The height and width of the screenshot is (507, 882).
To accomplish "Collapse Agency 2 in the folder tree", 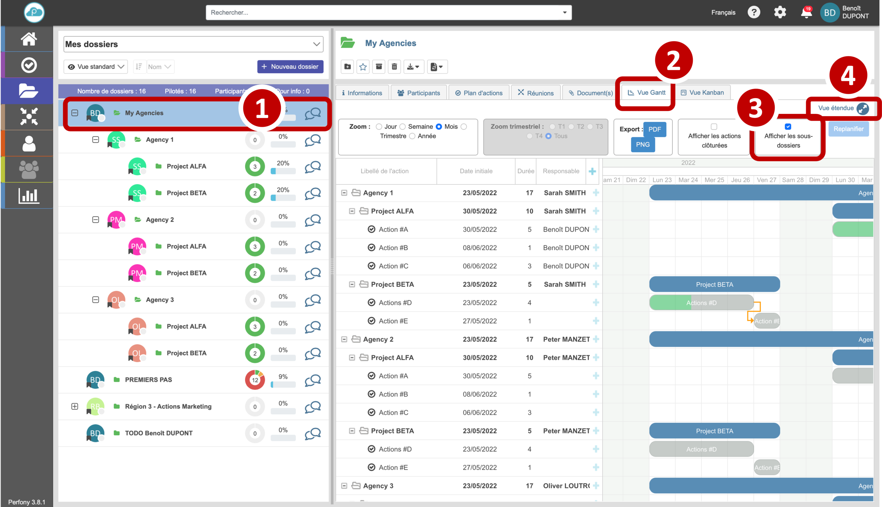I will pyautogui.click(x=95, y=220).
